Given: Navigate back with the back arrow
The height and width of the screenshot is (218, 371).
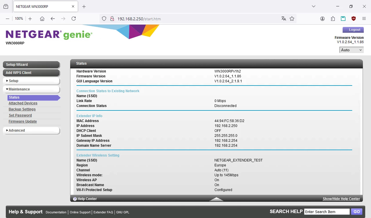Looking at the screenshot, I should click(53, 19).
